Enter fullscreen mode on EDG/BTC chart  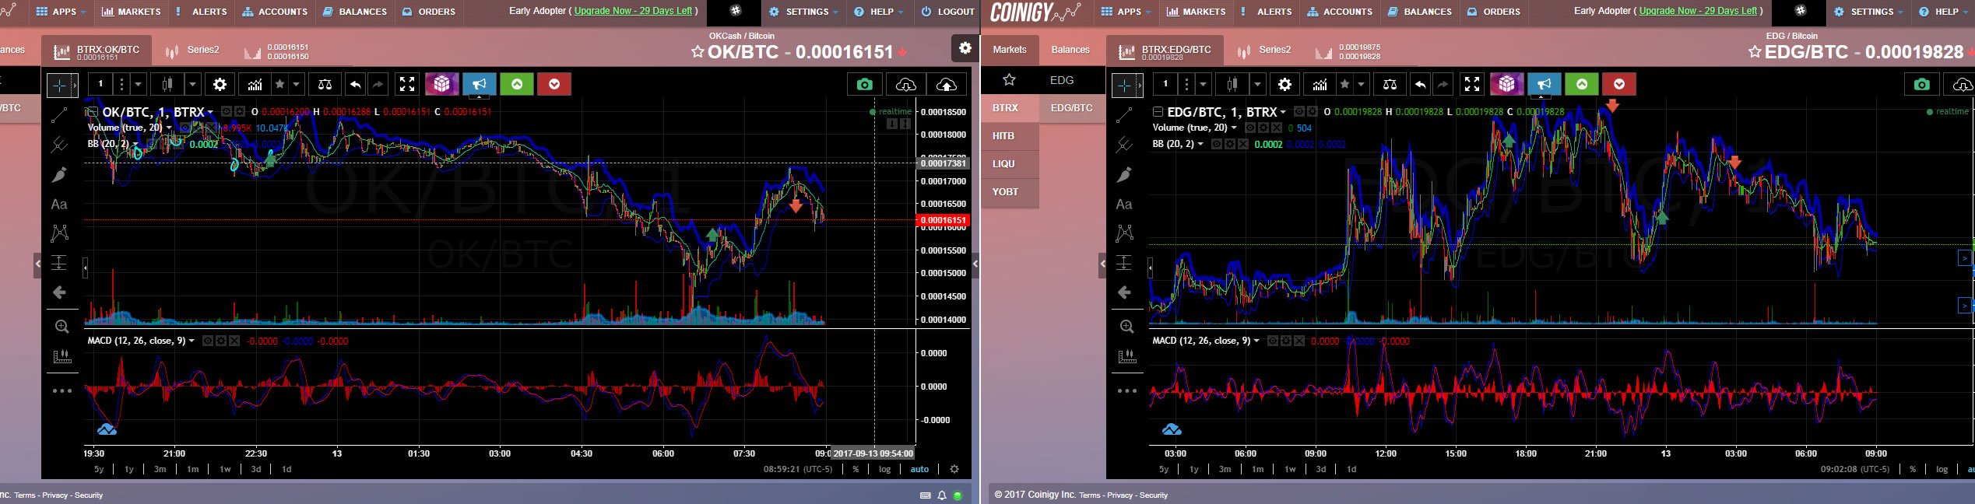[x=1472, y=84]
